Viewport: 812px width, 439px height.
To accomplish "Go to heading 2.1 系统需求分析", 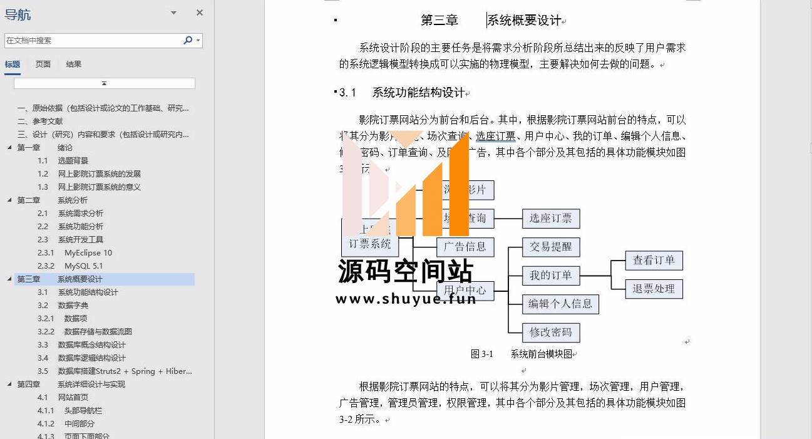I will point(70,214).
